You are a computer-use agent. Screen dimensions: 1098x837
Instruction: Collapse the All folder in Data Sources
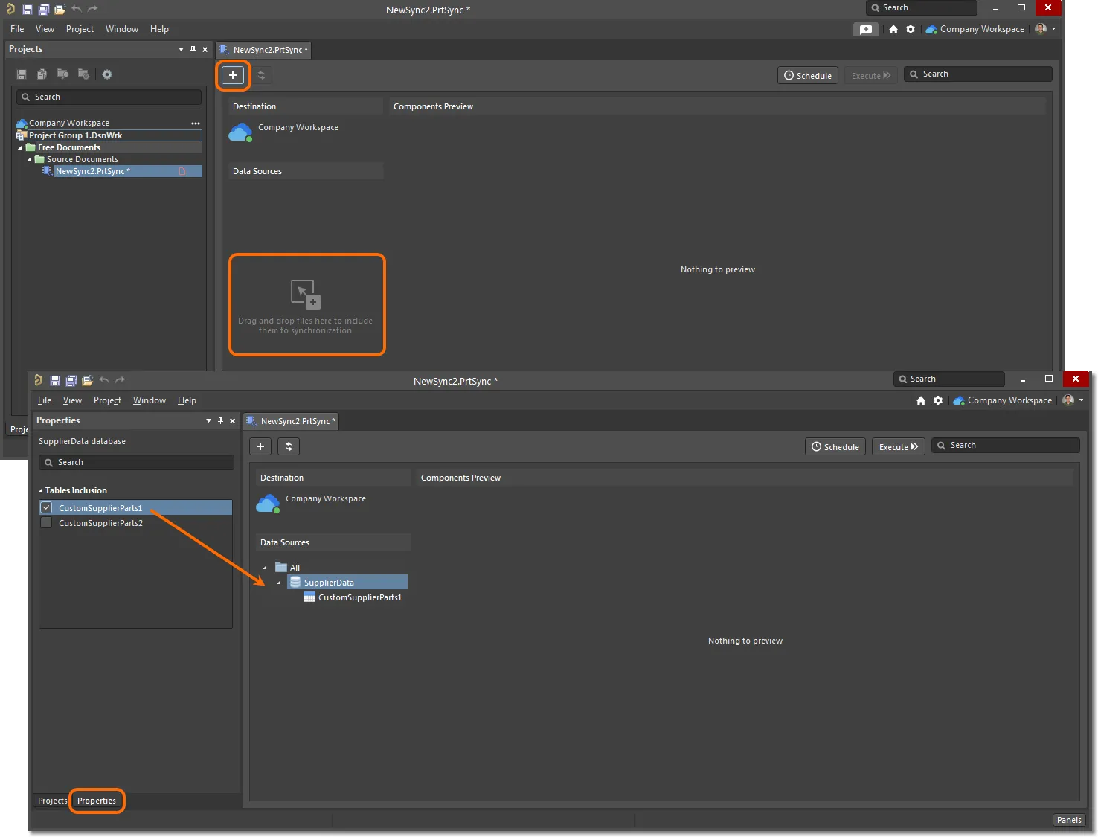click(x=265, y=568)
